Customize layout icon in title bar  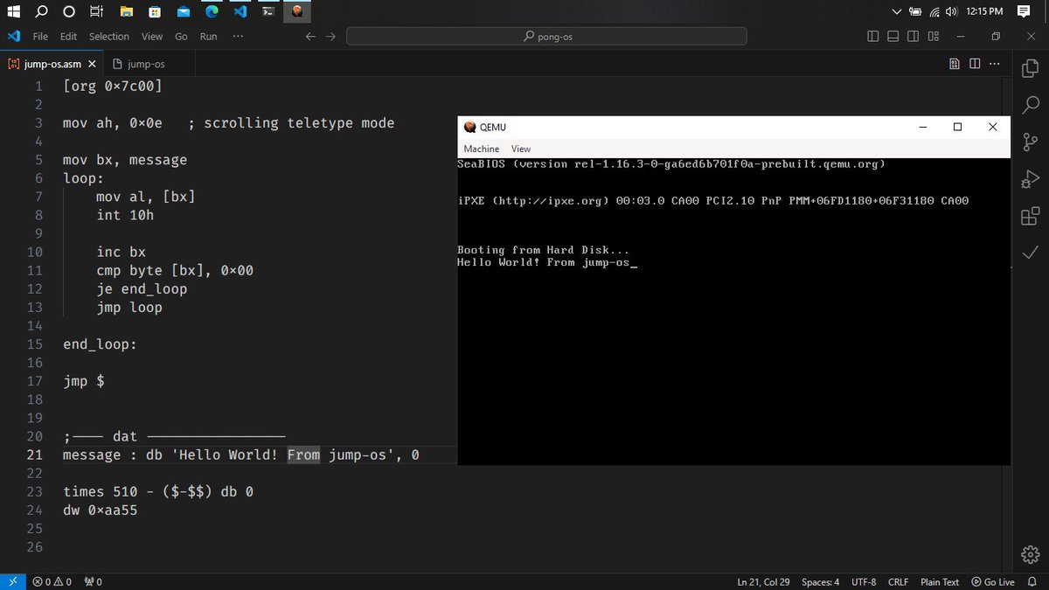934,37
